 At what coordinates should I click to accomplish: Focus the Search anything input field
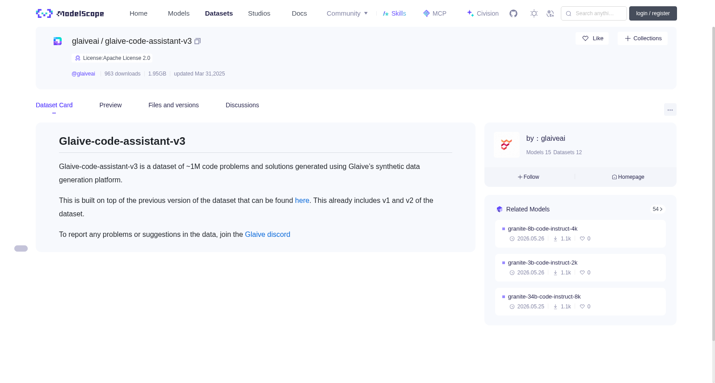[594, 13]
